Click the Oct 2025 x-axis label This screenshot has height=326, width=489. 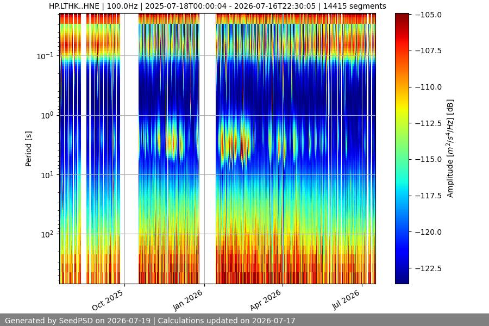pyautogui.click(x=108, y=300)
